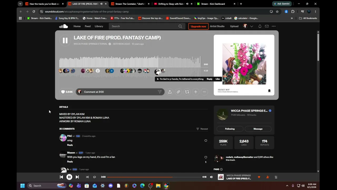Screen dimensions: 337x190
Task: Click the Upgrade now button
Action: pos(199,26)
